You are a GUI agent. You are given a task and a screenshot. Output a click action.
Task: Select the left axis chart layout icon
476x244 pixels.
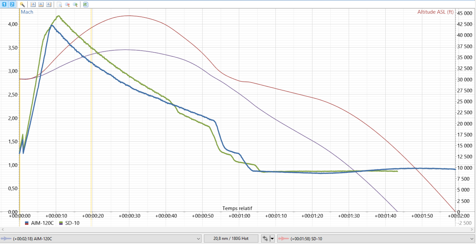[x=33, y=4]
